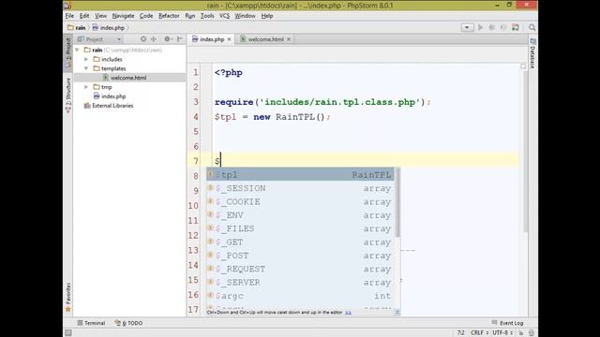The image size is (600, 337).
Task: Choose $_SERVER completion suggestion
Action: (300, 283)
